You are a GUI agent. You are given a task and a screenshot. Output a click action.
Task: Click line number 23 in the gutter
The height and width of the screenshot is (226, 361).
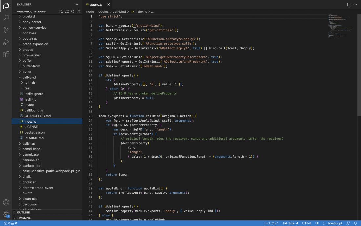coord(90,116)
